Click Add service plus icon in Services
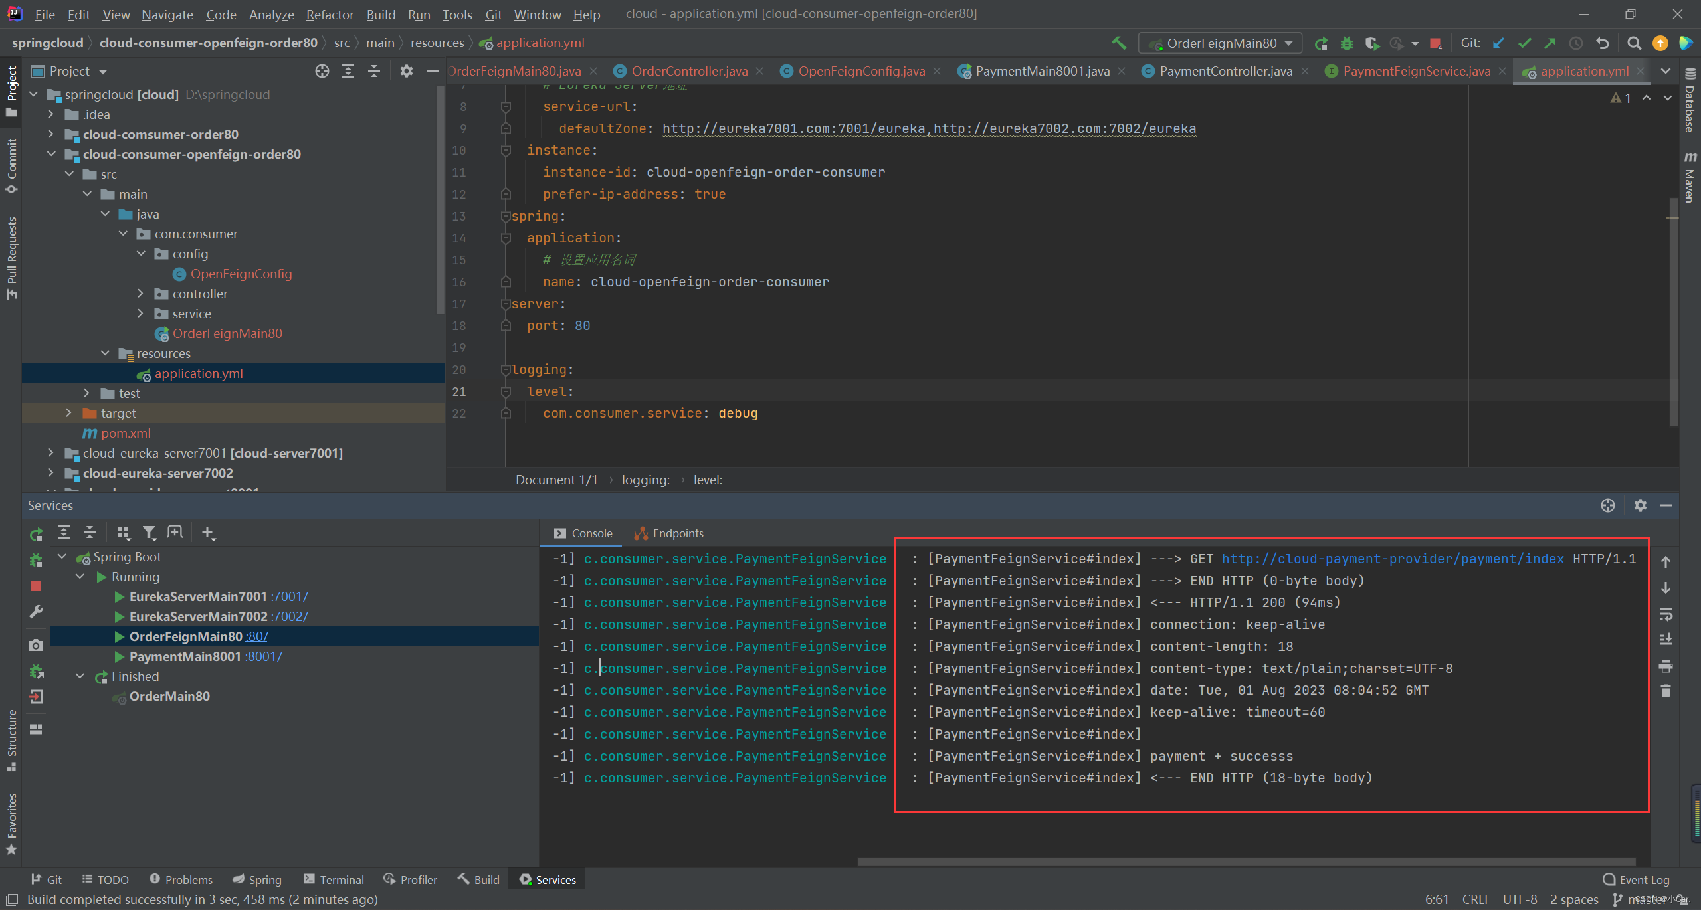Image resolution: width=1701 pixels, height=910 pixels. tap(208, 533)
